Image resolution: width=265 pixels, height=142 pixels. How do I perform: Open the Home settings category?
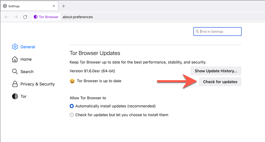click(x=26, y=59)
